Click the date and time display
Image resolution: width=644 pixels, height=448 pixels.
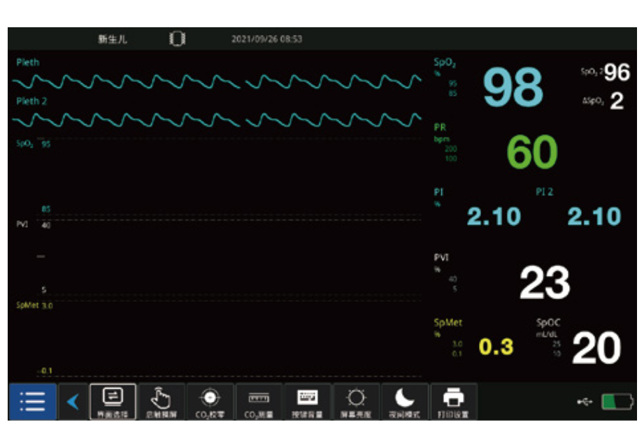click(266, 39)
